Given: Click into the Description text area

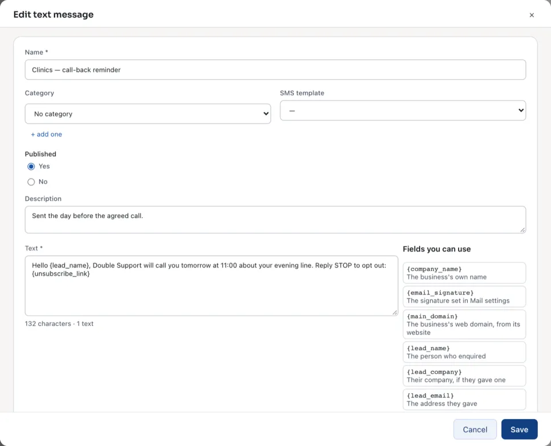Looking at the screenshot, I should [275, 220].
